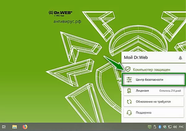The width and height of the screenshot is (186, 131).
Task: Click the shield icon beside Компьютер защищен
Action: pyautogui.click(x=128, y=69)
